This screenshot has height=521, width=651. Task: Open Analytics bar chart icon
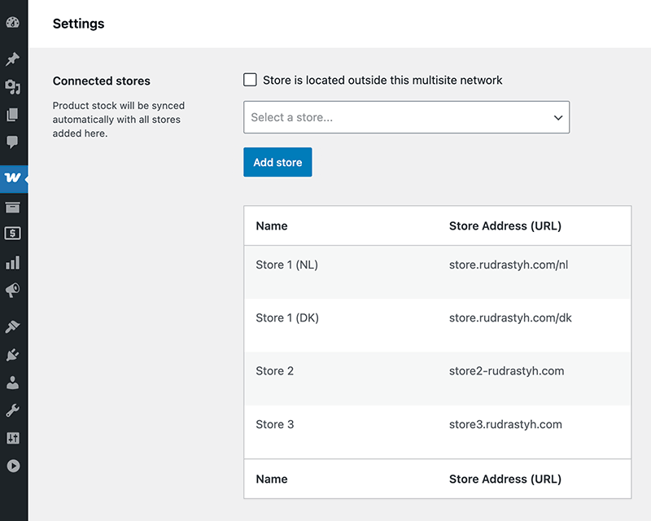(12, 263)
